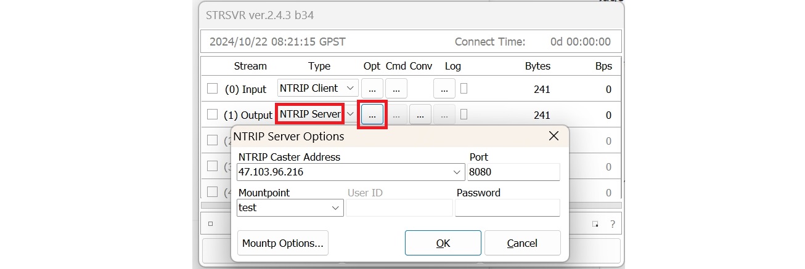Open Opt settings for Output stream (1)
Viewport: 805px width, 269px height.
pos(372,114)
